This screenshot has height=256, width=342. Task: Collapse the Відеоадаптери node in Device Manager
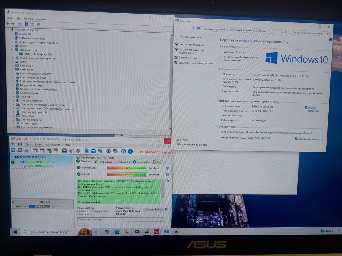(12, 50)
